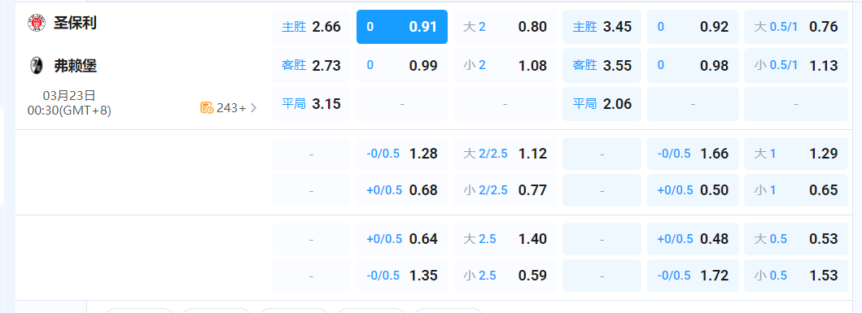Screen dimensions: 862x313
Task: Select team name 弗赖堡
Action: pyautogui.click(x=75, y=67)
